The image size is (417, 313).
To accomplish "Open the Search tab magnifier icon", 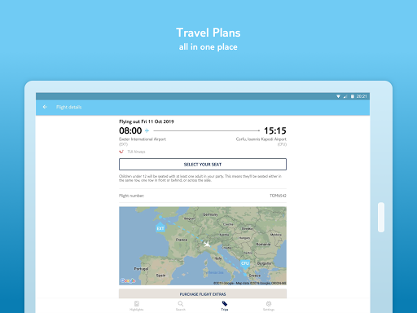I will pos(181,303).
